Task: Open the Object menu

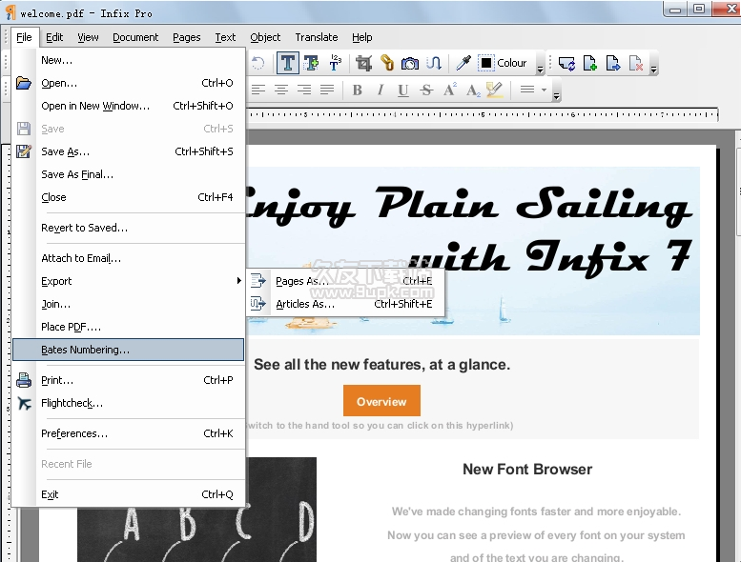Action: tap(265, 37)
